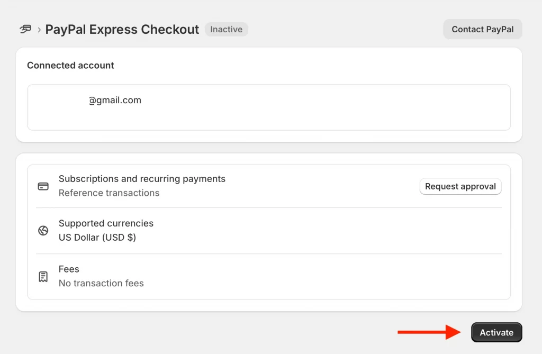Select the Subscriptions and recurring payments label
The height and width of the screenshot is (354, 542).
click(x=142, y=179)
